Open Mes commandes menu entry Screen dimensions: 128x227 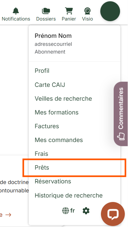(59, 140)
